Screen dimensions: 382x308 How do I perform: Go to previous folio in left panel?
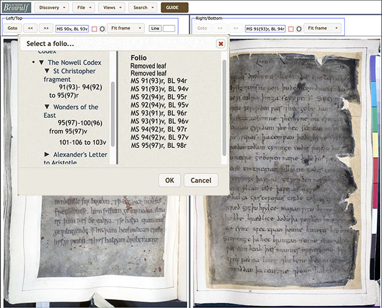click(31, 28)
